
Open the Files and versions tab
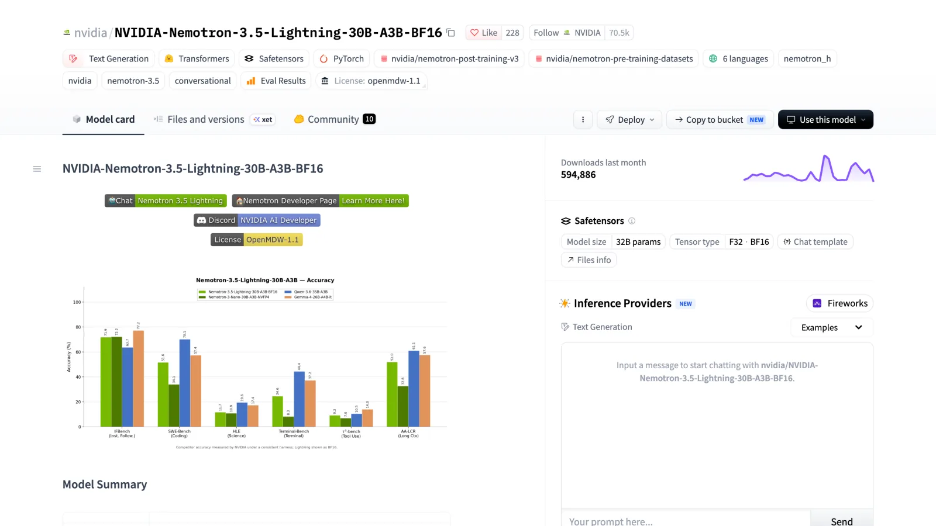(199, 119)
